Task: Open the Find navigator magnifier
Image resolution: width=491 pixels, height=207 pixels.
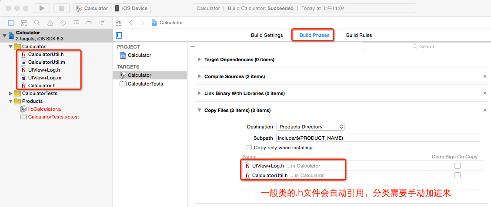Action: click(37, 23)
